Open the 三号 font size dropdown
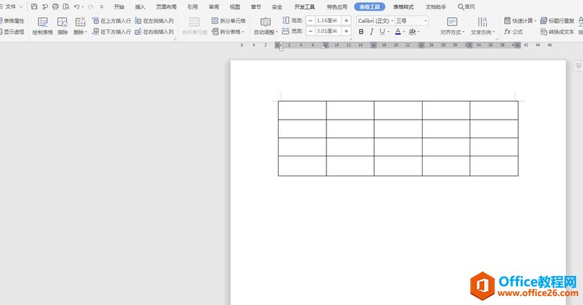 426,21
